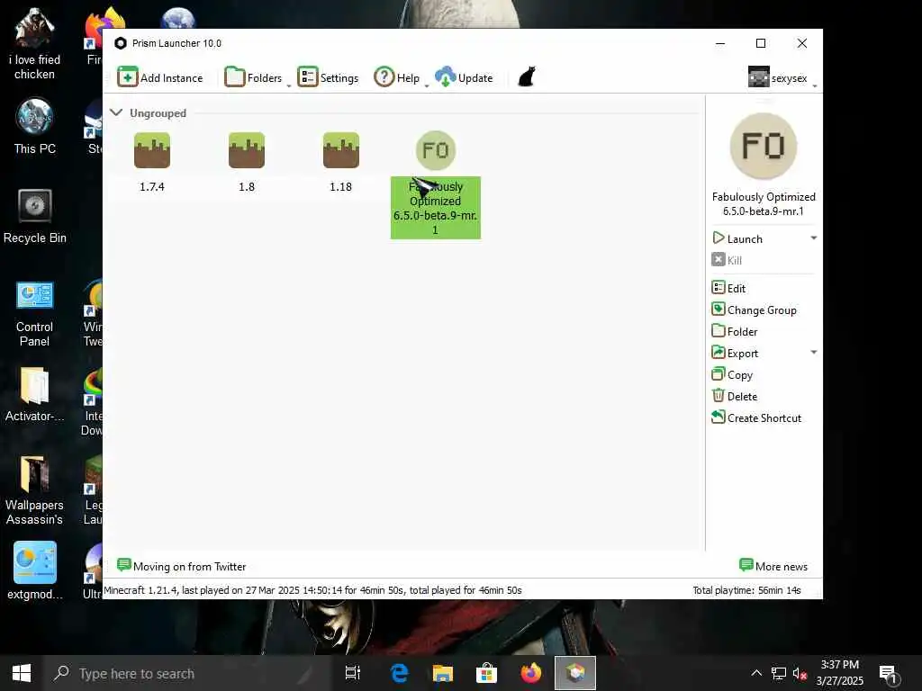Click the Export action
This screenshot has width=922, height=691.
pos(735,353)
